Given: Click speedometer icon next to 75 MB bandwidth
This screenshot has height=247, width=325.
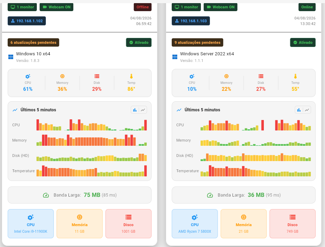Looking at the screenshot, I should point(46,195).
